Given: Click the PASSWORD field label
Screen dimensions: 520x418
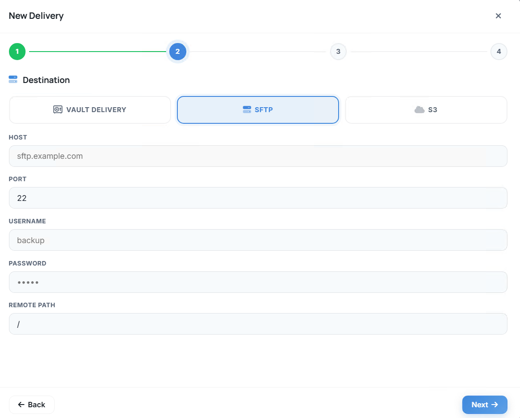Looking at the screenshot, I should pyautogui.click(x=27, y=263).
